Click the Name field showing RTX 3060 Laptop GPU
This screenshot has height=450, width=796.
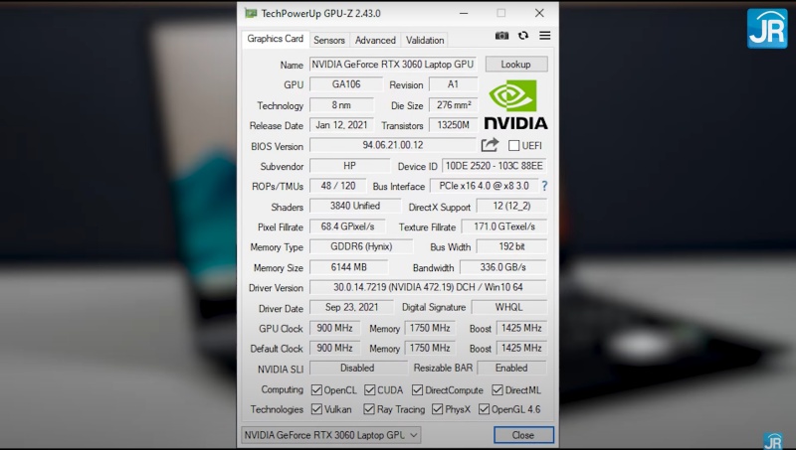point(392,65)
